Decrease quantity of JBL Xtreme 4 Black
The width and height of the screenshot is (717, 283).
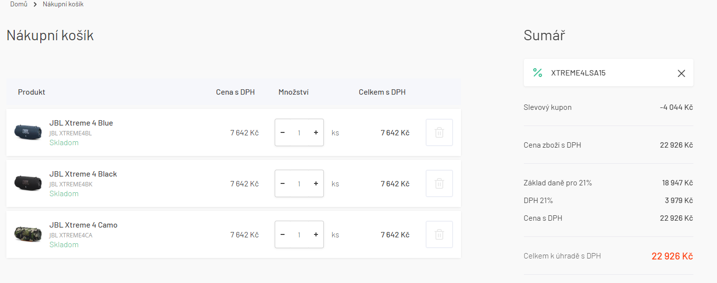pyautogui.click(x=283, y=183)
